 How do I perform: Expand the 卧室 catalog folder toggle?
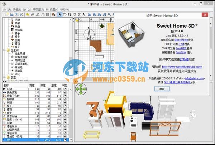click(4, 77)
